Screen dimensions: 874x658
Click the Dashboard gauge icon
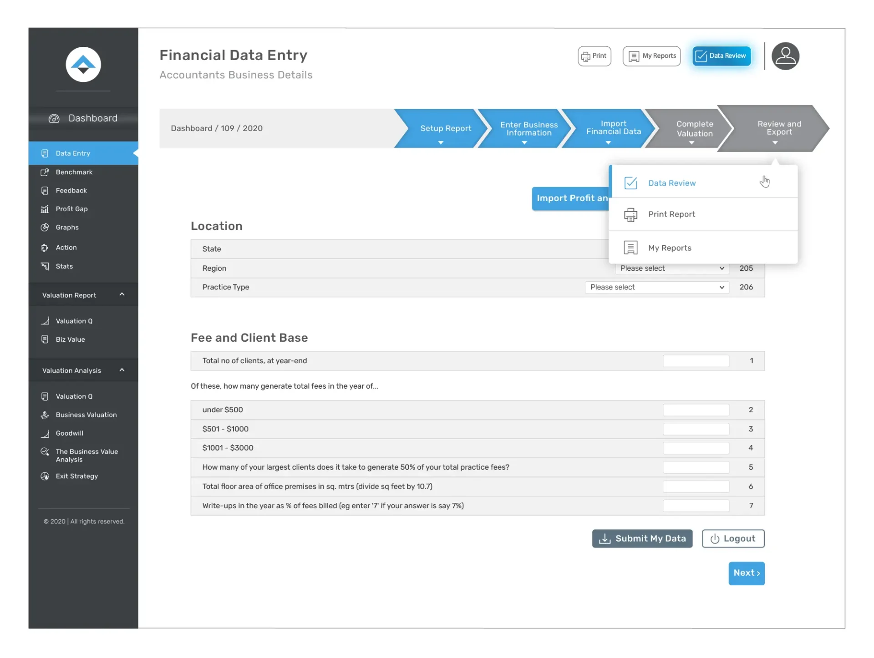click(54, 119)
